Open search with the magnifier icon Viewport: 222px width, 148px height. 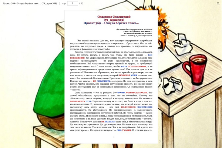(218, 3)
